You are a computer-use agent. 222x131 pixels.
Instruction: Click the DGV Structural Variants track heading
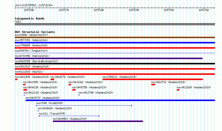[x=35, y=32]
